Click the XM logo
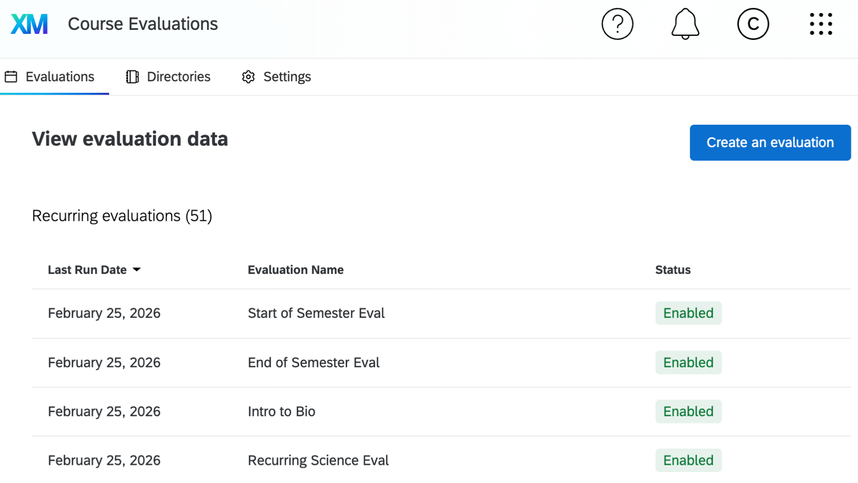The height and width of the screenshot is (483, 858). 29,24
